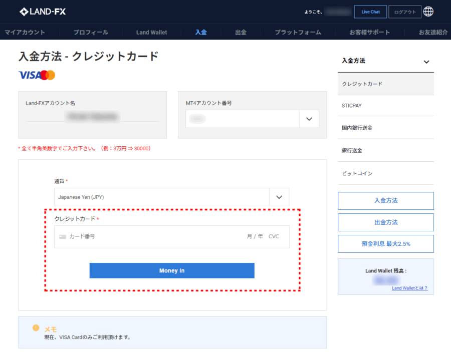
Task: Click the メモ heading
Action: click(51, 329)
